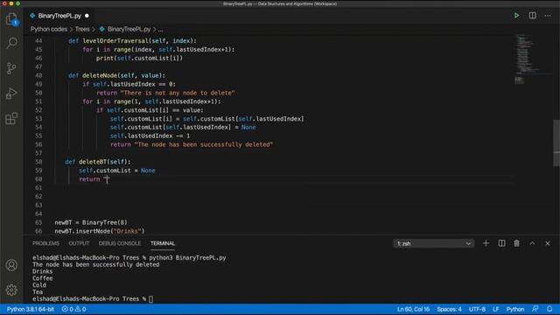Open the Source Control view
This screenshot has height=315, width=560.
tap(11, 68)
